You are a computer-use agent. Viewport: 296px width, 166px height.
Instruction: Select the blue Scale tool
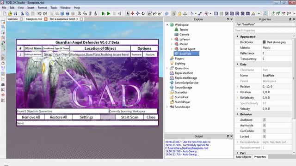(x=138, y=13)
